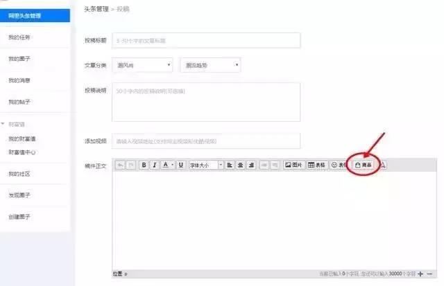Screen dimensions: 444x286
Task: Open 我的社区 in the sidebar
Action: [x=19, y=174]
